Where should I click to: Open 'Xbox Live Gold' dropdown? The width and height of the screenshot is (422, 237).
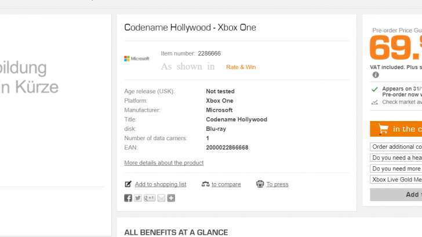tap(396, 180)
